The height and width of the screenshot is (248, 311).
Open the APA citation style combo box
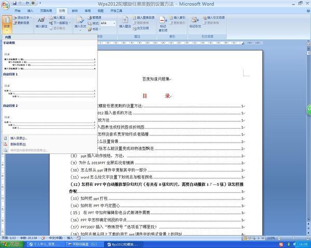pos(108,23)
